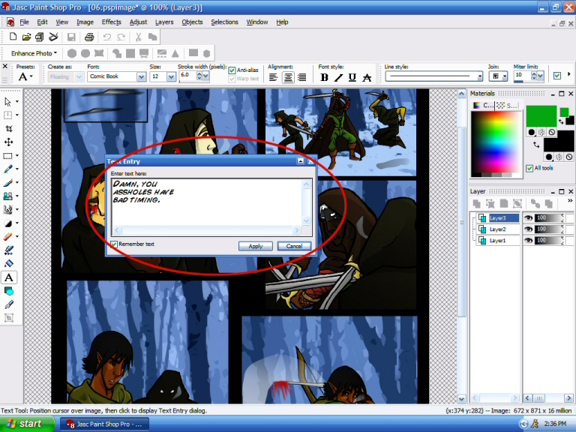Click Apply in Text Entry dialog

click(256, 246)
